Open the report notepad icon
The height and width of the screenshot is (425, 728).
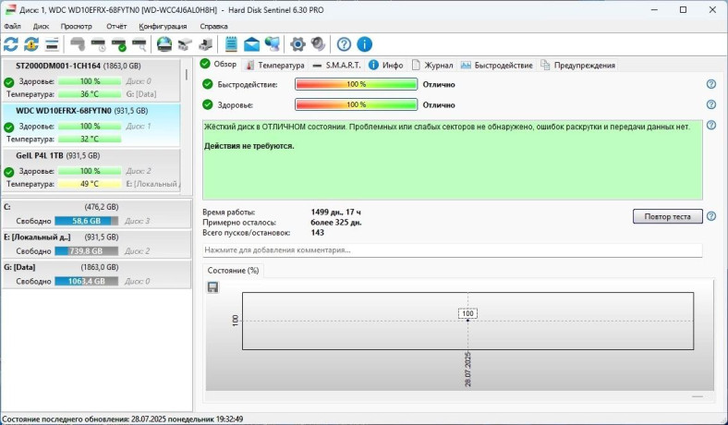click(231, 44)
